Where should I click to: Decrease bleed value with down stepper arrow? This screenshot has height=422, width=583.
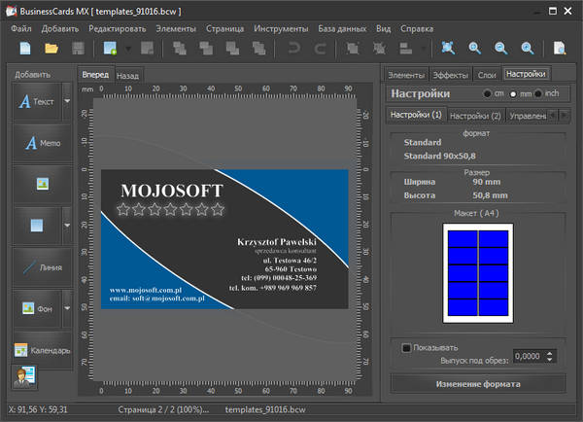[x=550, y=360]
